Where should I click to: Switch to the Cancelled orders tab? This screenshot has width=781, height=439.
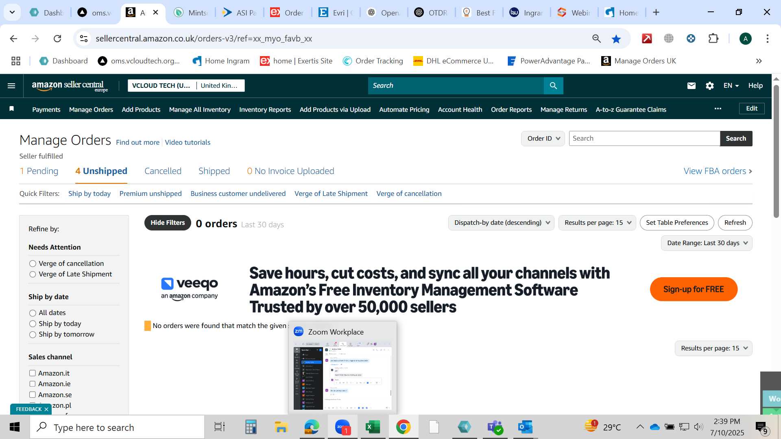[x=163, y=171]
